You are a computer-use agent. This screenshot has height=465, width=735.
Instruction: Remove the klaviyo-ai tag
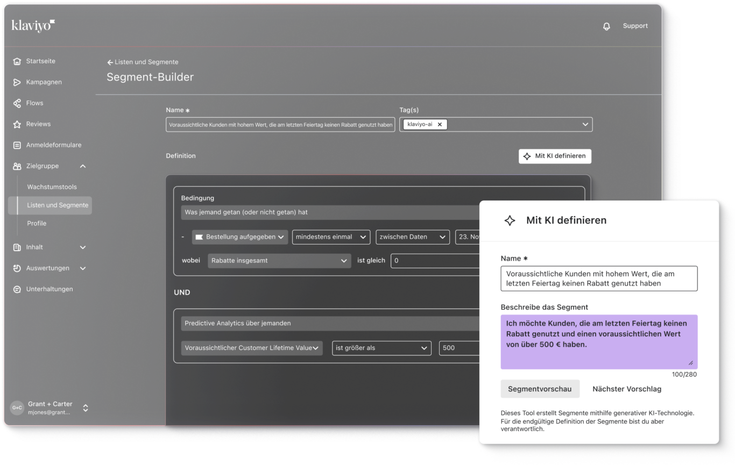(x=440, y=124)
